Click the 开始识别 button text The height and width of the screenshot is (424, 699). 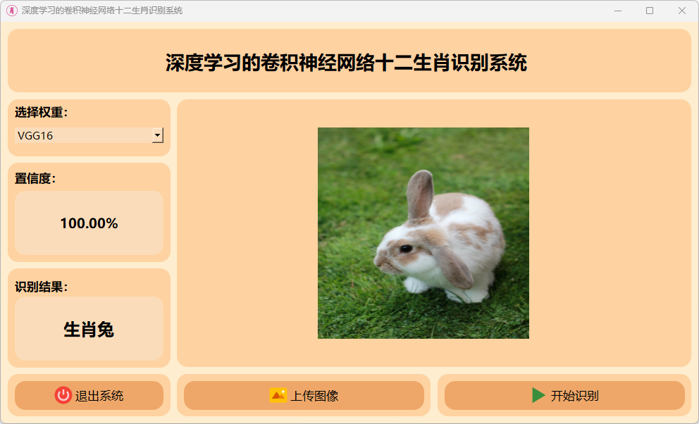click(574, 396)
